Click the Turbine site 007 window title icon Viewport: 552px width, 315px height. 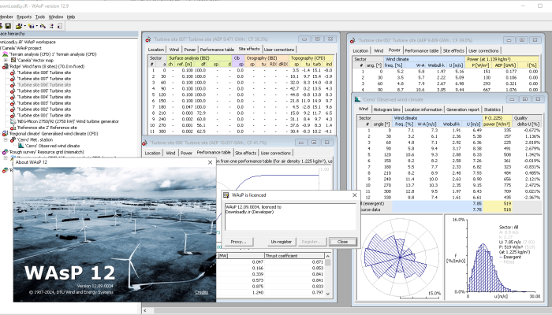[148, 39]
